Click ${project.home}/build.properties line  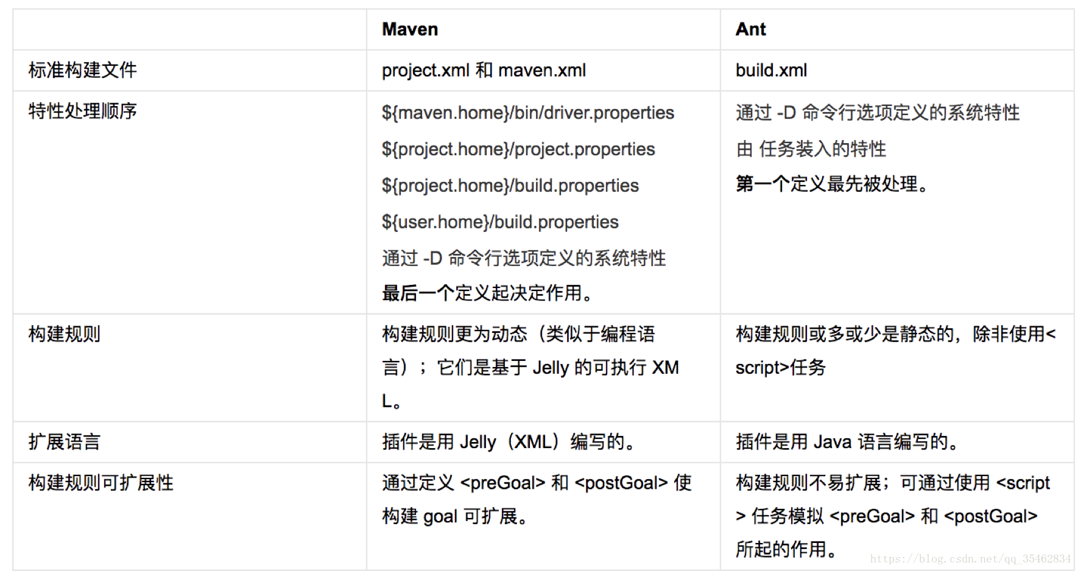coord(510,186)
